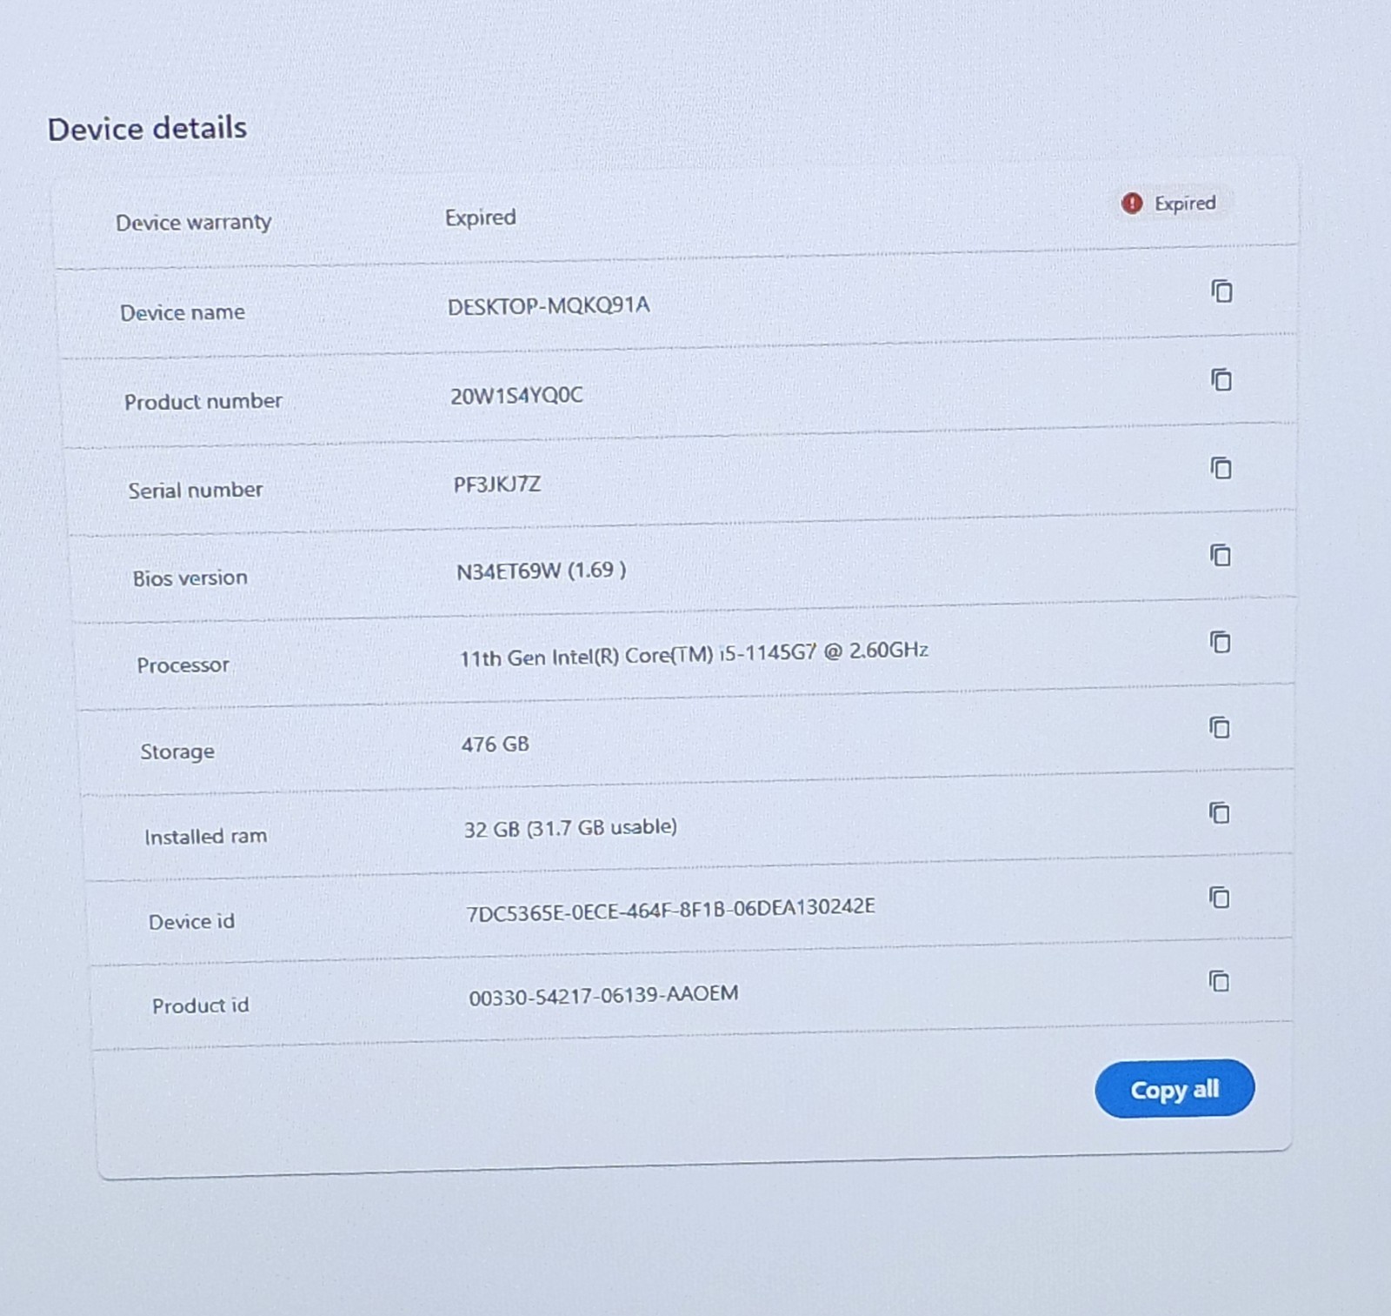
Task: Click product number 20W1S4YQ0C
Action: click(516, 396)
